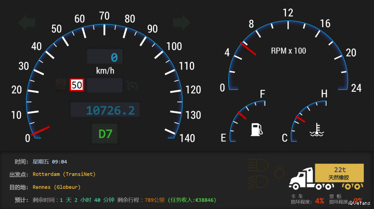Click the parking brake indicator icon
Screen dimensions: 374x209
click(61, 85)
